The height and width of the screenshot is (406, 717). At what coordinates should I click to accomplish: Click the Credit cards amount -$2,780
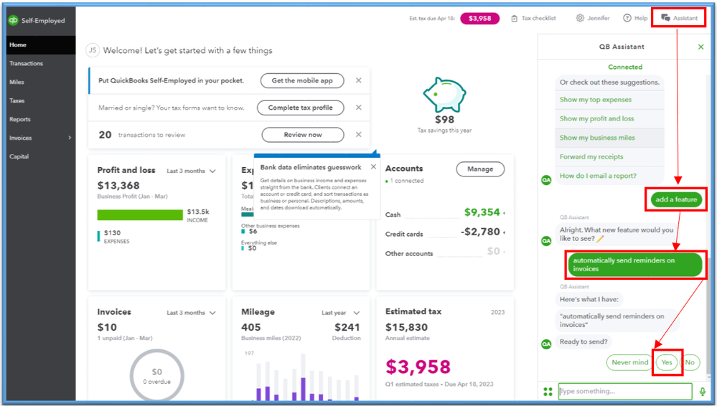[480, 232]
